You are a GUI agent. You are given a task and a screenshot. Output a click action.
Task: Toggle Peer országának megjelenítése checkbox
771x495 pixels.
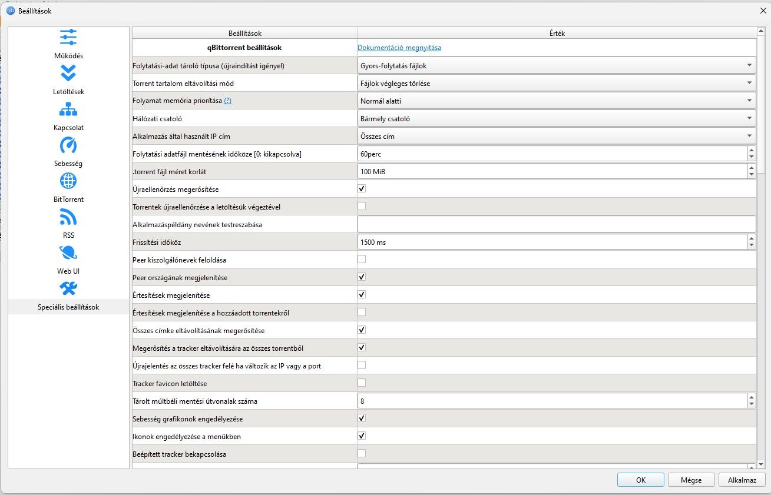pyautogui.click(x=362, y=277)
